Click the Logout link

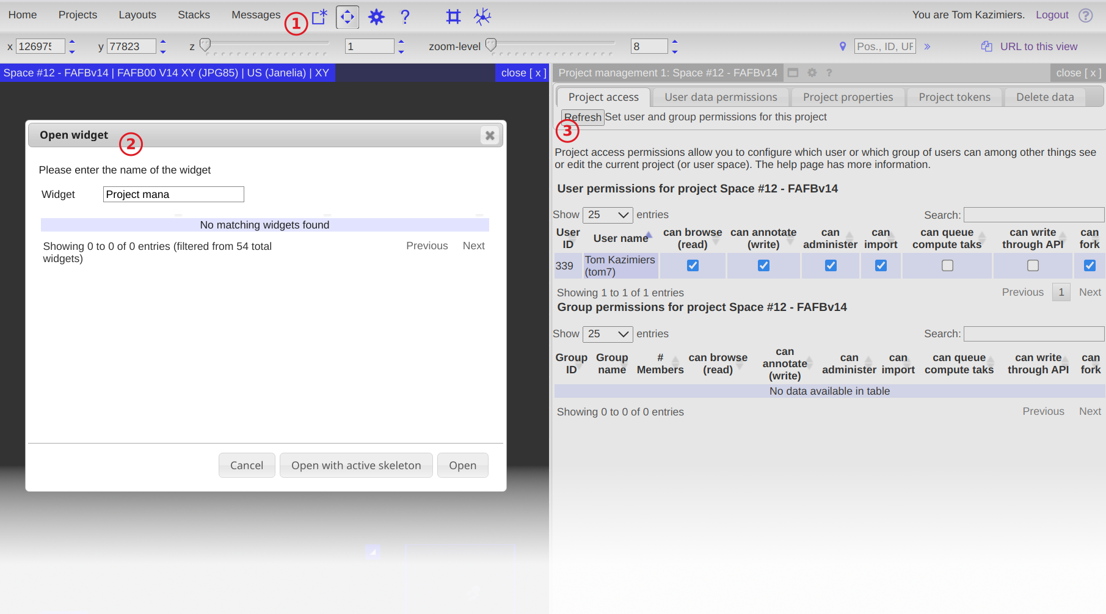click(1052, 15)
